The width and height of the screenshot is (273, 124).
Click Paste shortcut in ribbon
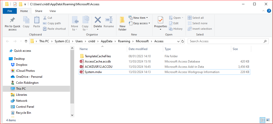click(54, 29)
